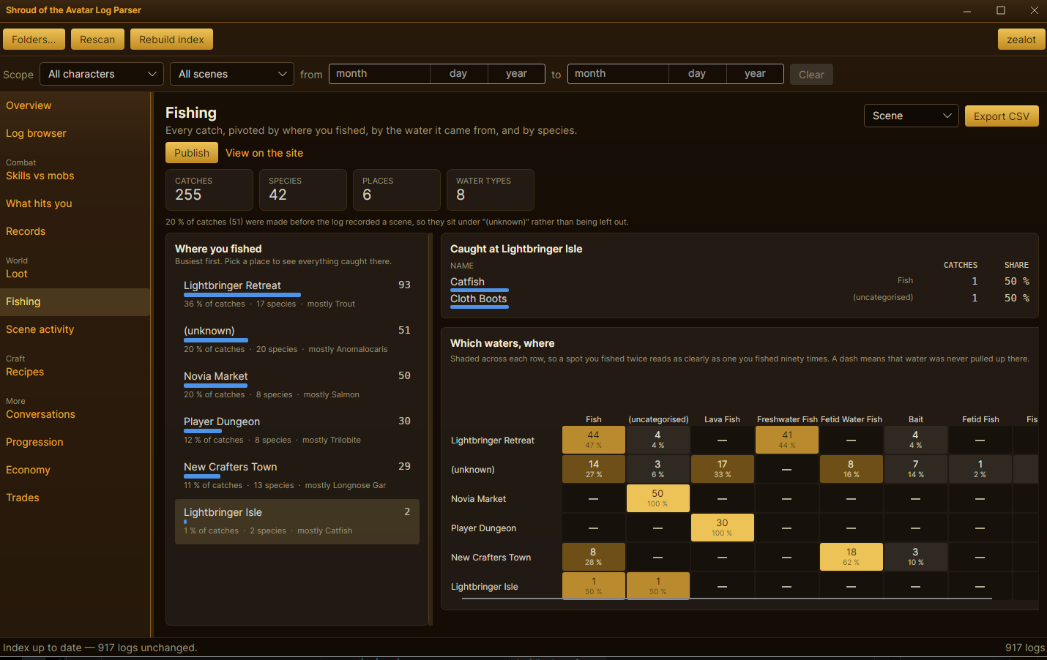The image size is (1047, 660).
Task: Click Player Dungeon Lava Fish cell 30
Action: coord(723,528)
